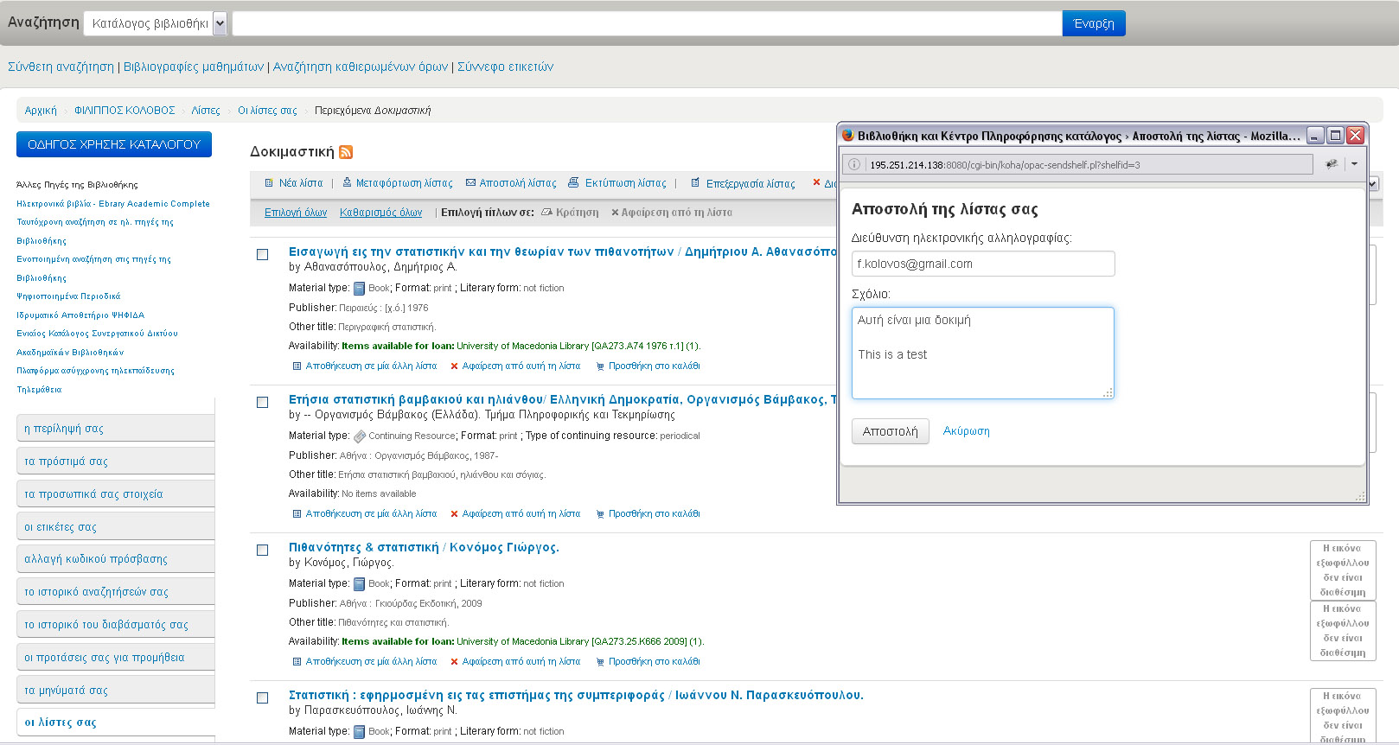Click the email address input field

click(983, 264)
